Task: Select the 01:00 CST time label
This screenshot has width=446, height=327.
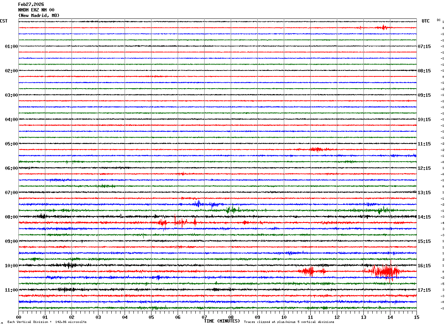Action: [x=11, y=47]
